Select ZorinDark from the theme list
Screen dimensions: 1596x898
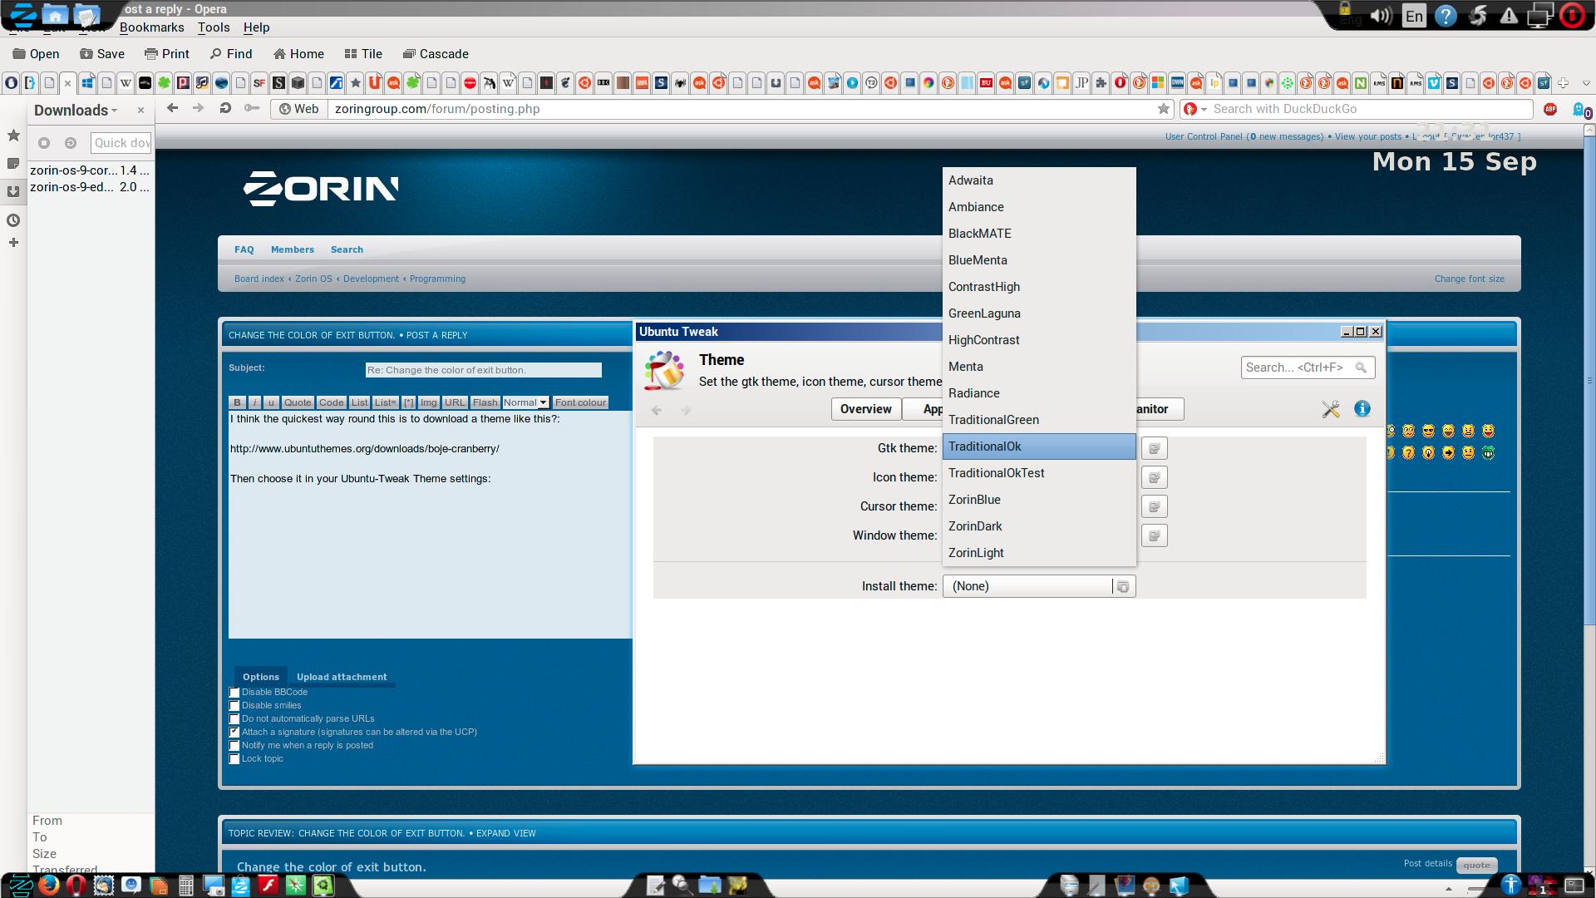pyautogui.click(x=975, y=526)
